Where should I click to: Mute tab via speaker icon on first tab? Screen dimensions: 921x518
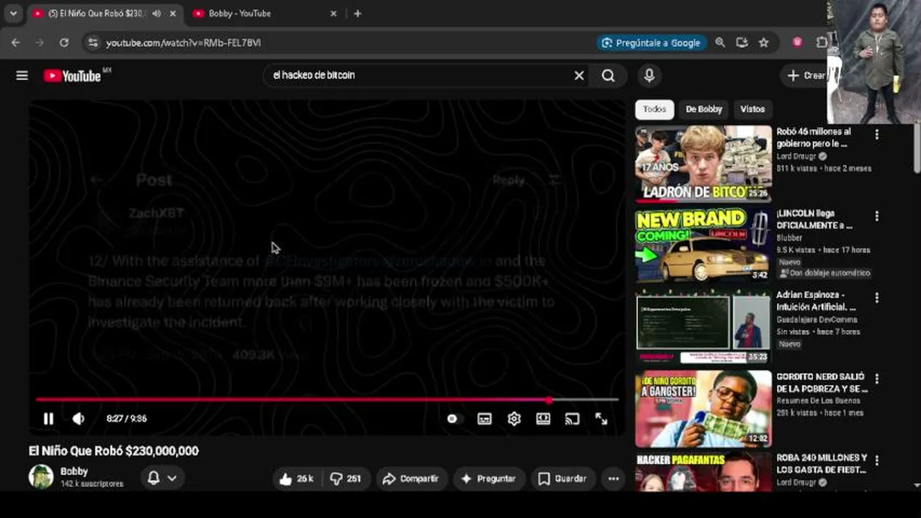click(x=156, y=14)
